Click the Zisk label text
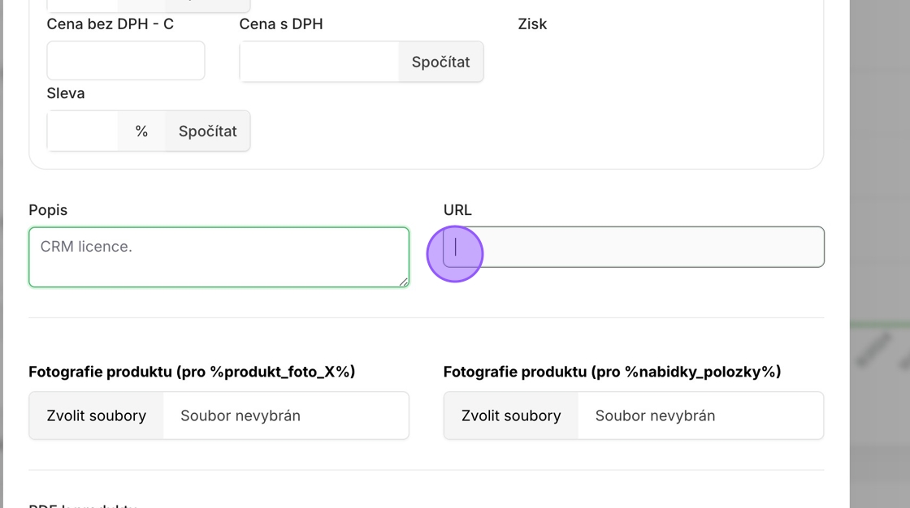The image size is (910, 508). tap(532, 24)
